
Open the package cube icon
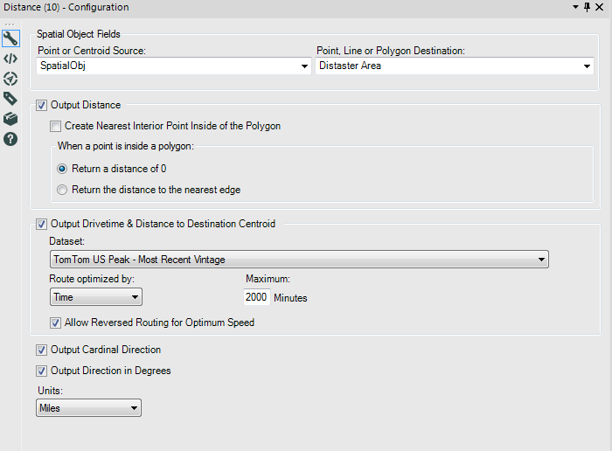(10, 119)
